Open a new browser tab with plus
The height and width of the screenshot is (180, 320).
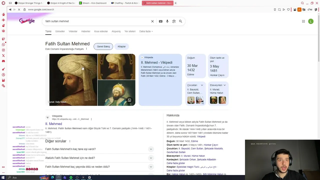[175, 3]
